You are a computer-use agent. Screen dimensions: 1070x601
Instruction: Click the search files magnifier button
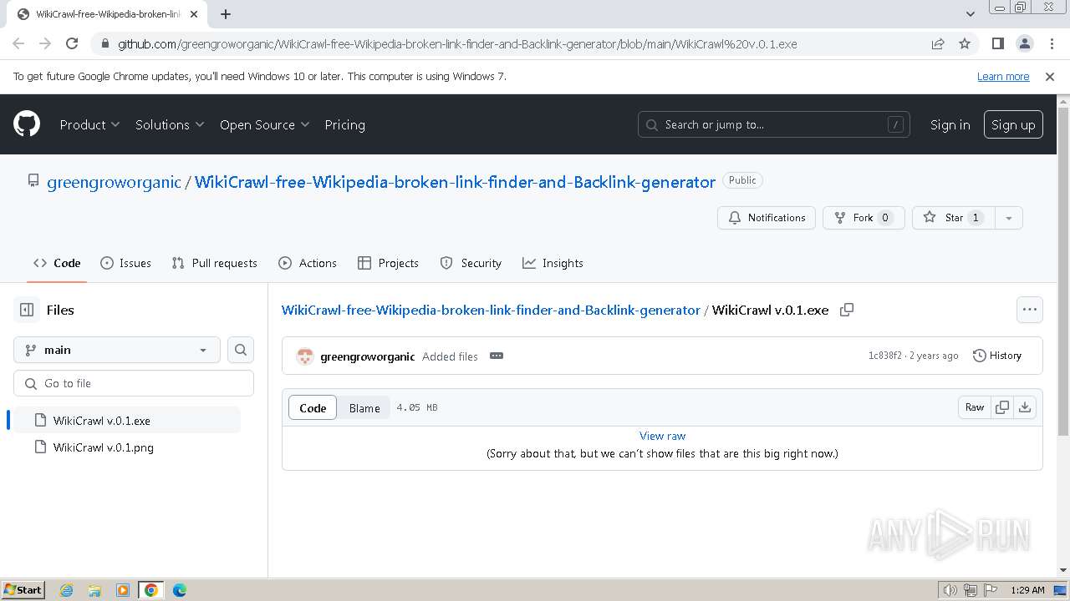pyautogui.click(x=241, y=350)
